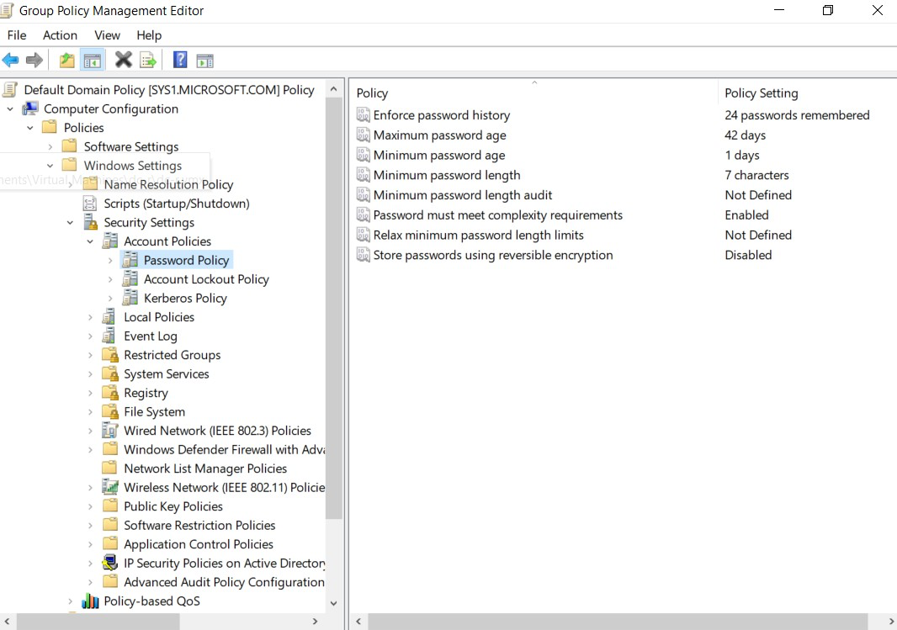897x630 pixels.
Task: Collapse the Computer Configuration node
Action: (x=10, y=109)
